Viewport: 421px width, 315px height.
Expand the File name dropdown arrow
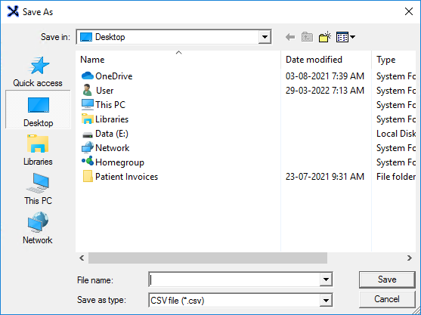(326, 279)
